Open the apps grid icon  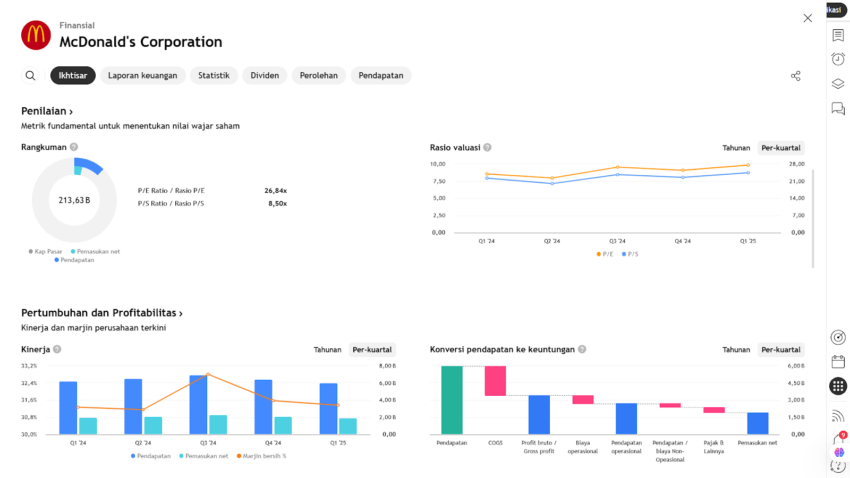[x=838, y=386]
